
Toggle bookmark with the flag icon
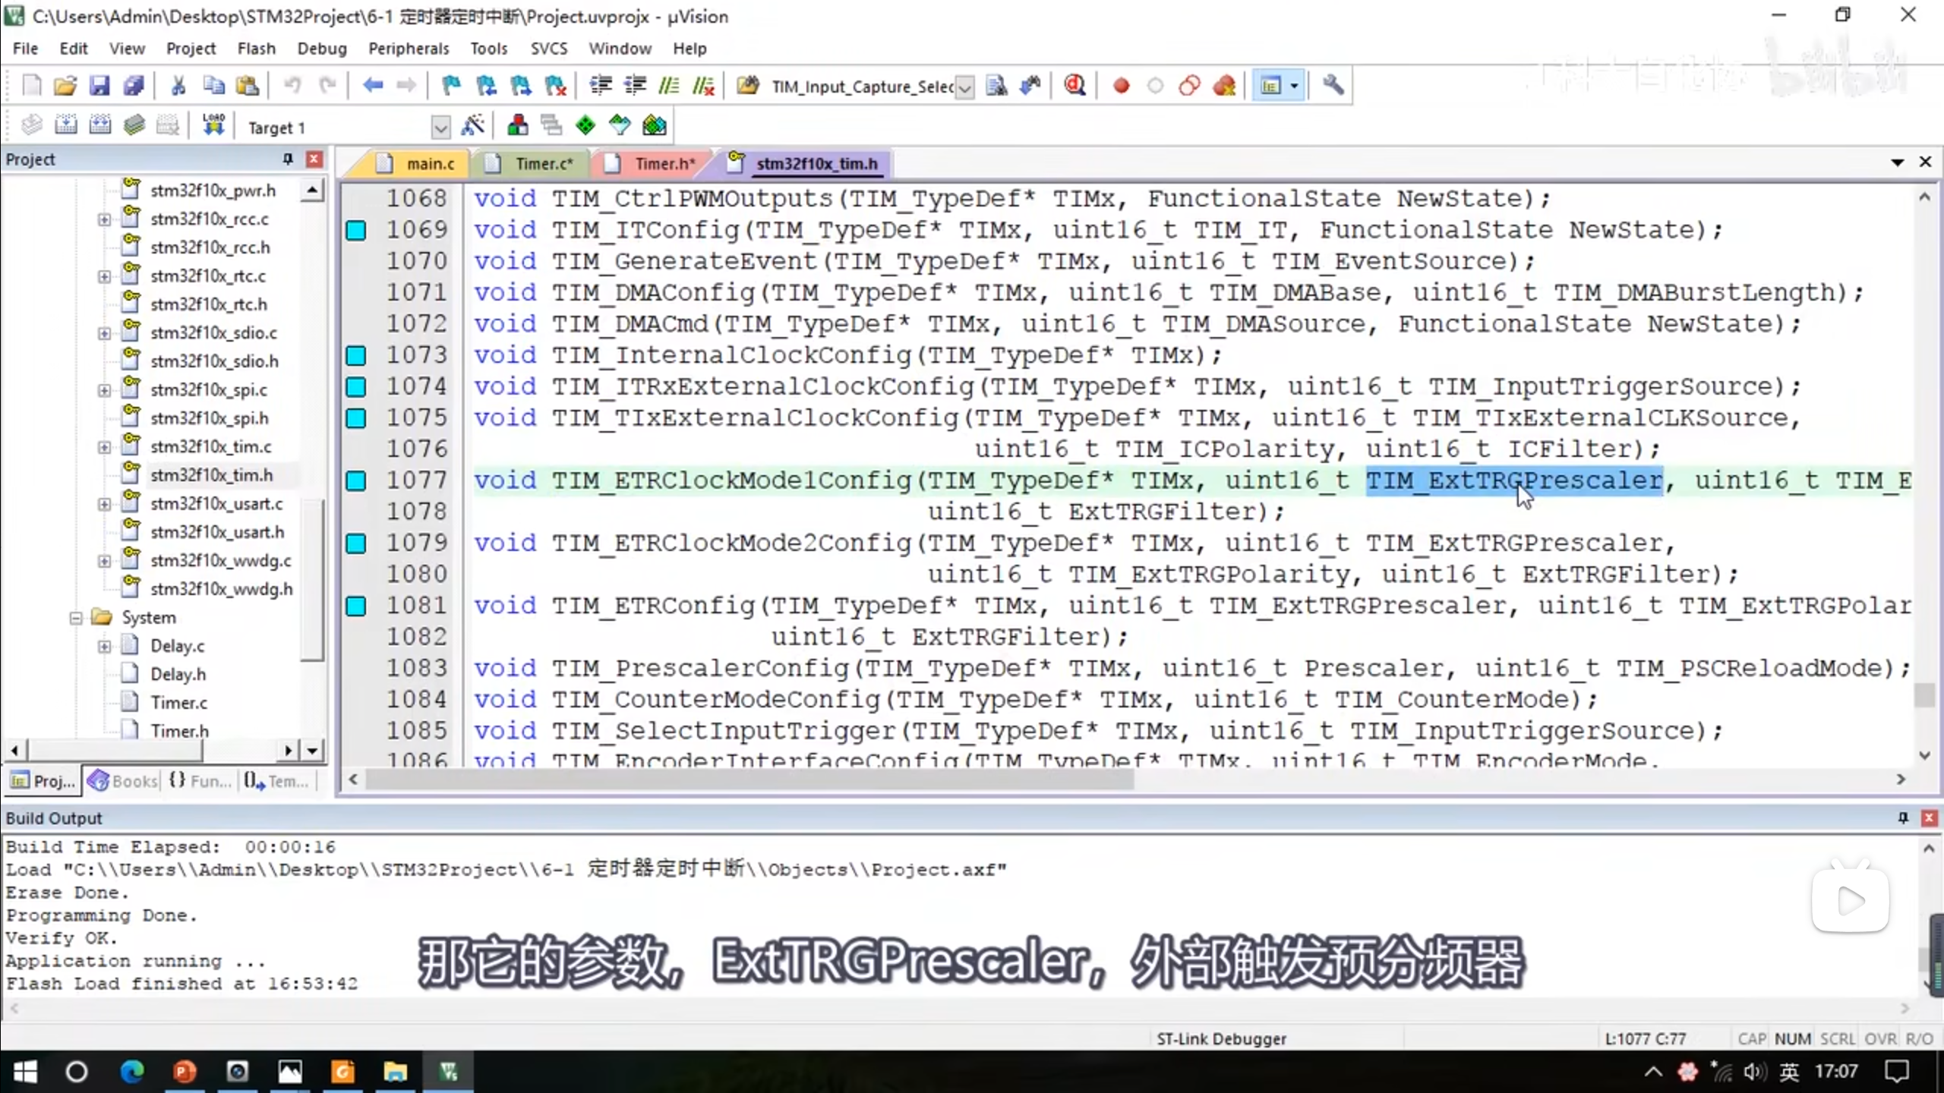451,86
